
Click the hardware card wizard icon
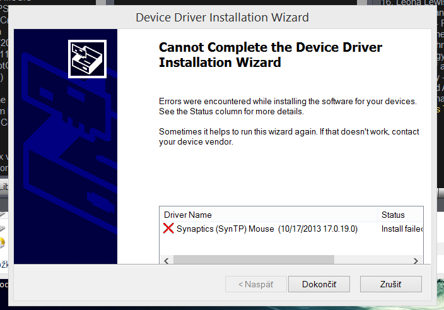[87, 59]
